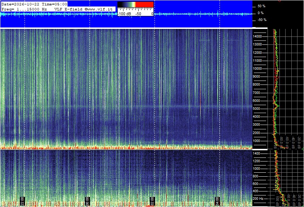The height and width of the screenshot is (207, 304).
Task: Click the 13000 frequency axis label
Action: pyautogui.click(x=257, y=44)
